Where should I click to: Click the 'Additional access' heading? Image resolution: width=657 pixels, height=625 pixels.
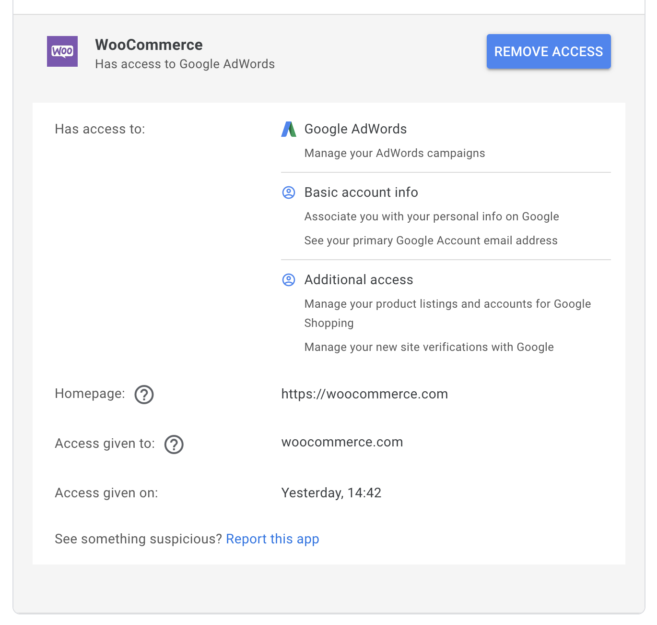359,280
